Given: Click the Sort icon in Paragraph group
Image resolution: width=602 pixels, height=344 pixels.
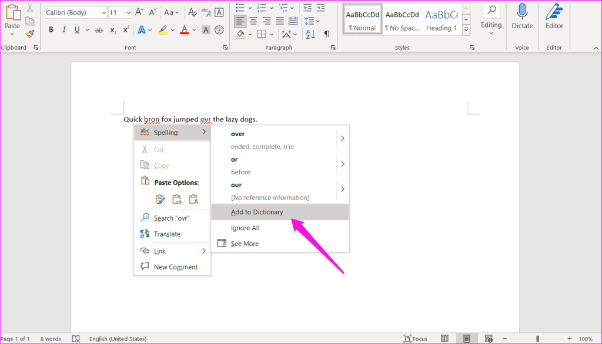Looking at the screenshot, I should pyautogui.click(x=309, y=33).
